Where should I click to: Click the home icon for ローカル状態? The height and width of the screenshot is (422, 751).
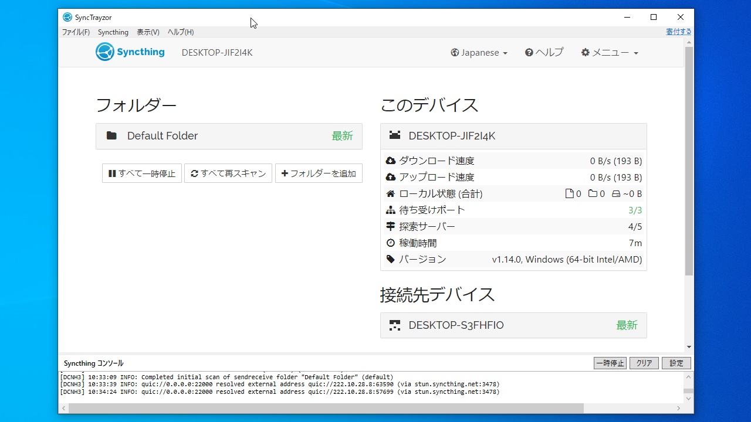point(391,193)
